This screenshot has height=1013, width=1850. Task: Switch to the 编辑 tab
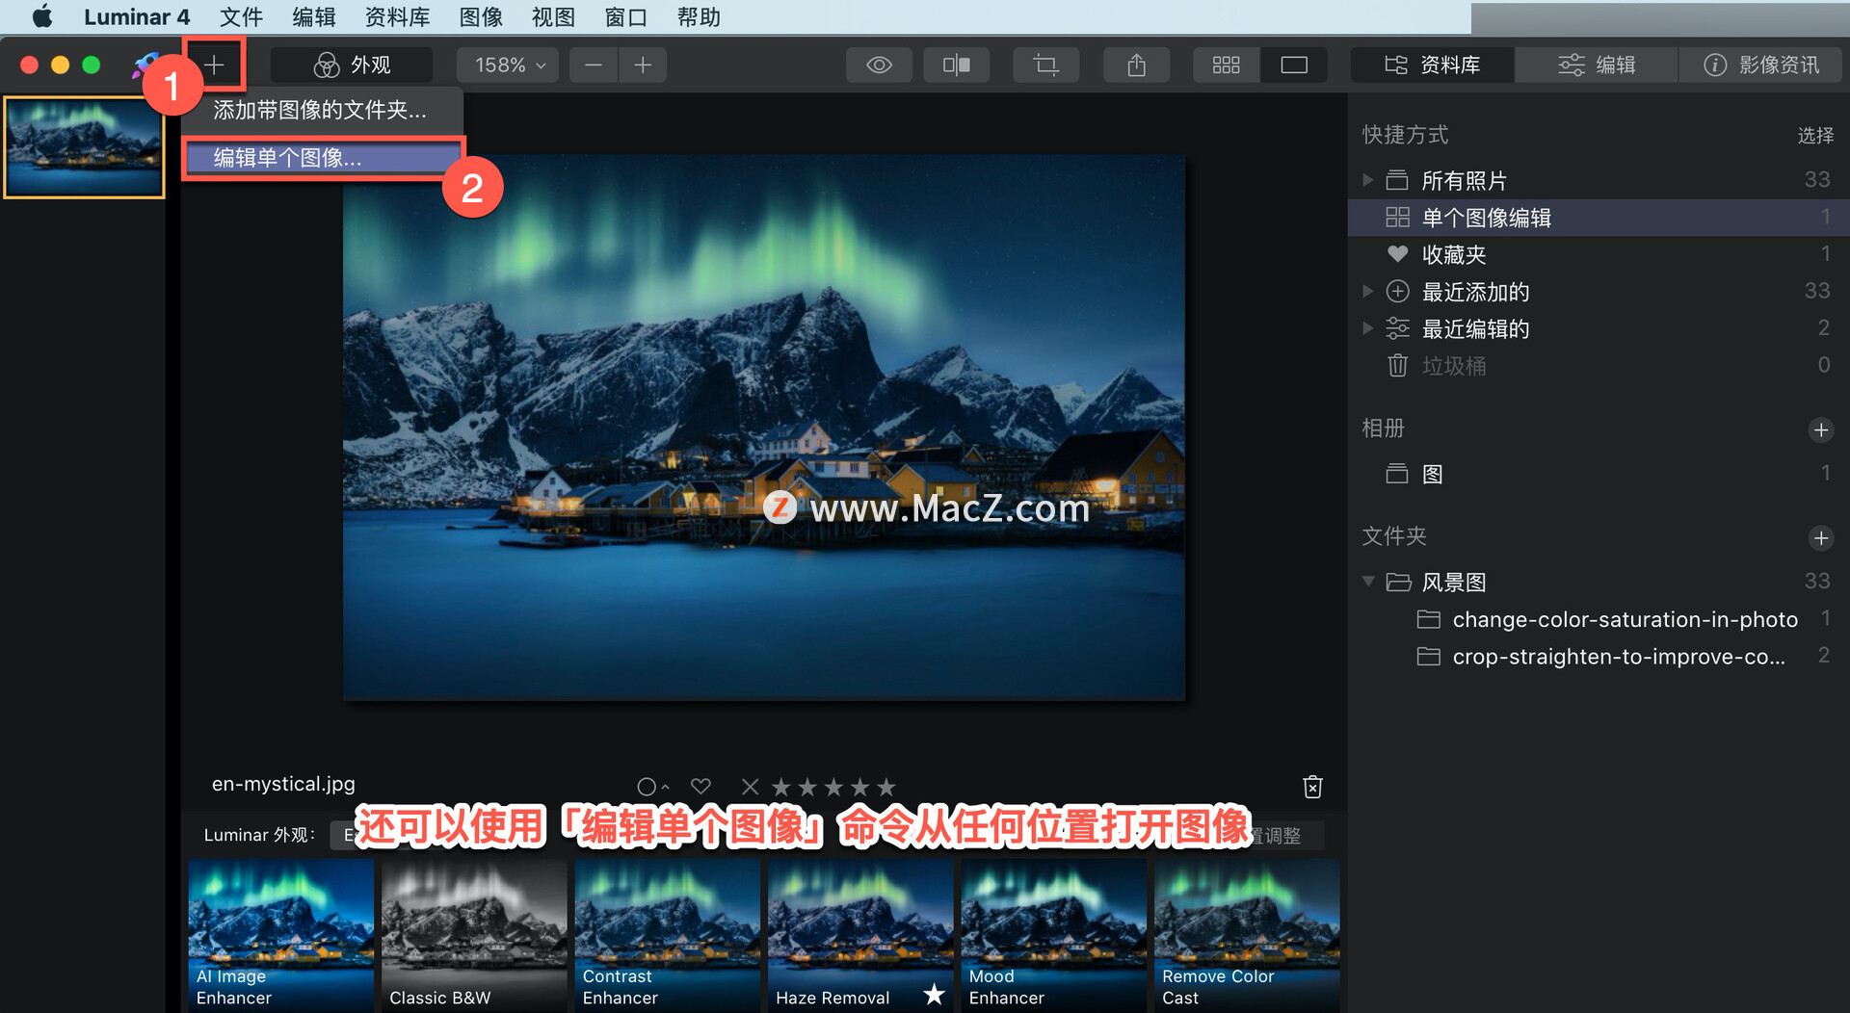coord(1595,65)
